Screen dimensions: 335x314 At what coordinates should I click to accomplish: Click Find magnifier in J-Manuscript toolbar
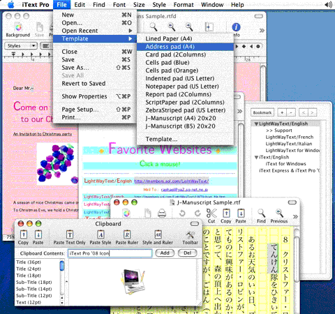point(261,213)
